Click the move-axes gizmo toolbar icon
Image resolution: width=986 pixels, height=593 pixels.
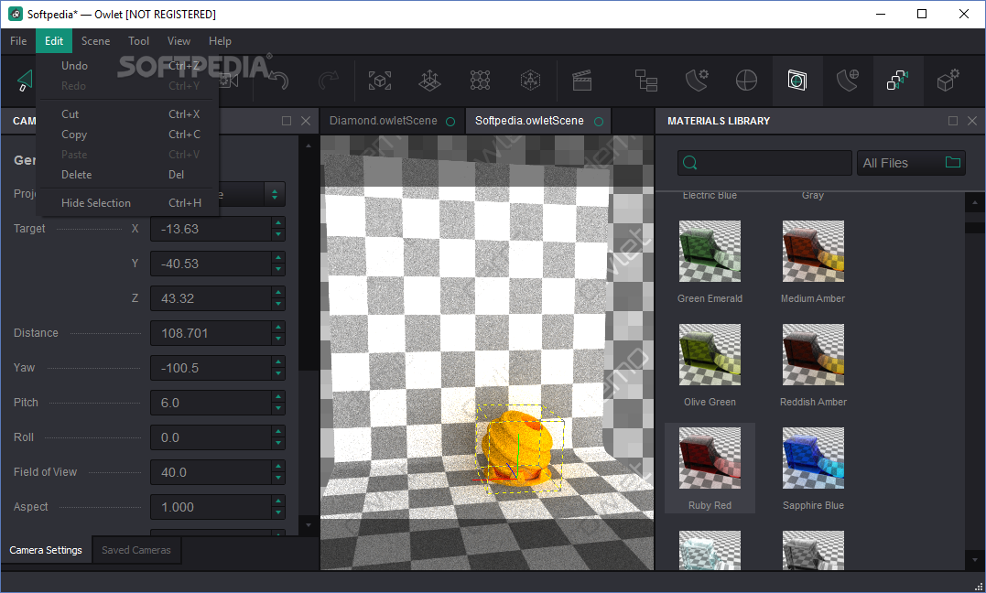click(430, 81)
